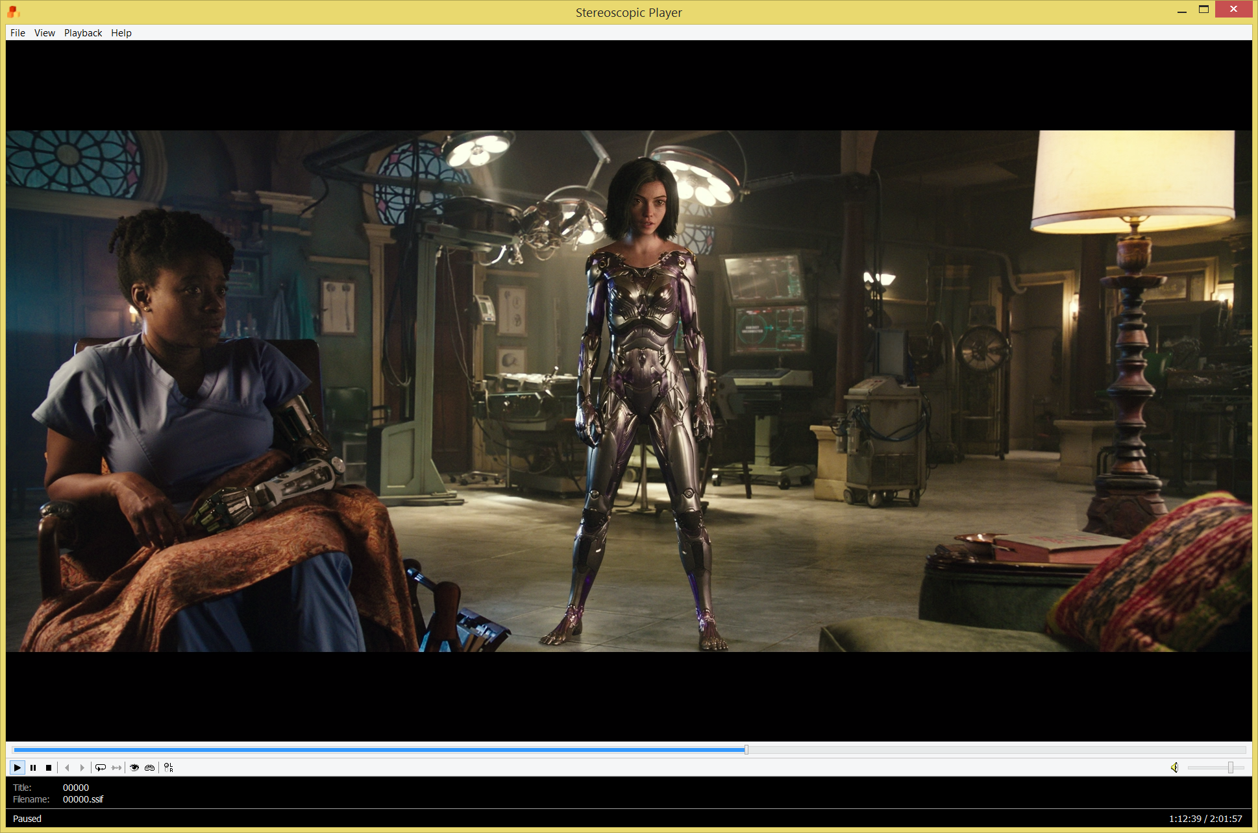Click the Play button in playback toolbar
Viewport: 1258px width, 833px height.
pyautogui.click(x=18, y=767)
